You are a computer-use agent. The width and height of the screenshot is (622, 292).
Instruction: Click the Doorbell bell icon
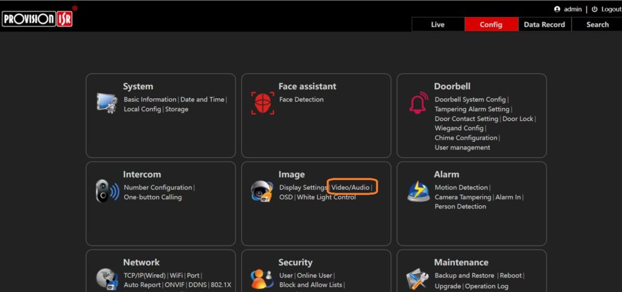point(418,103)
